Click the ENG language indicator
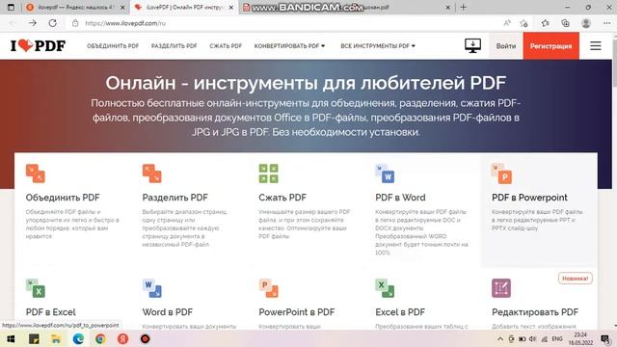617x347 pixels. [557, 338]
